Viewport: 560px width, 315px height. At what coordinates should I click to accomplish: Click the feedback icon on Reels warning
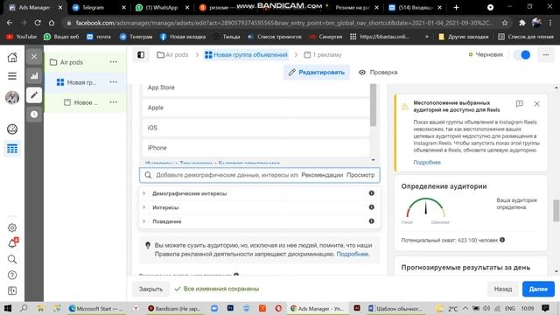520,103
